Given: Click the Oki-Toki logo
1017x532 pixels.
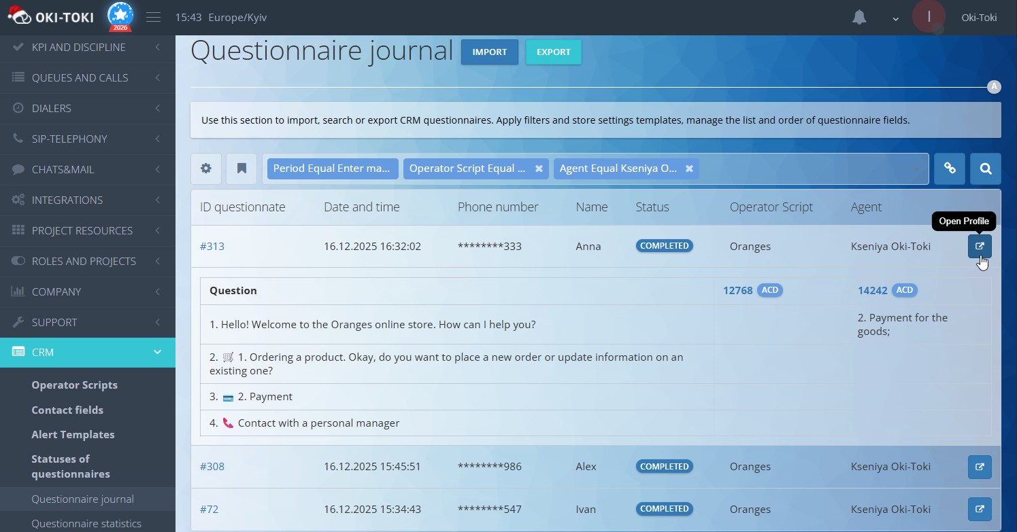Looking at the screenshot, I should point(50,17).
